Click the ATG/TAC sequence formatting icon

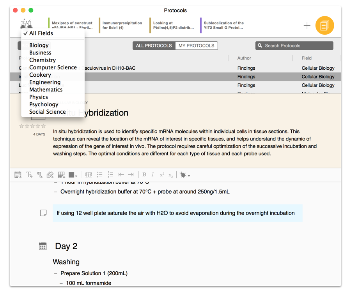tap(89, 175)
